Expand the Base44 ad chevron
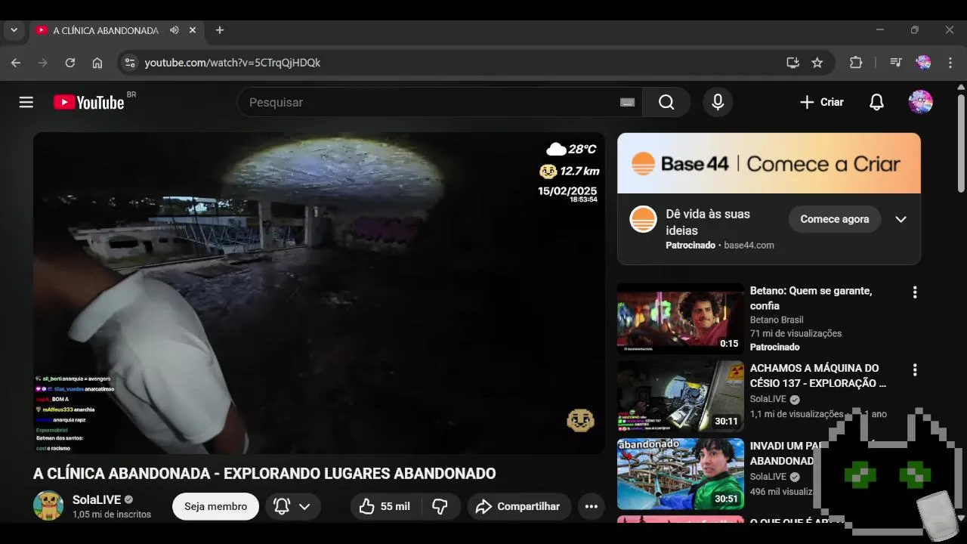Image resolution: width=967 pixels, height=544 pixels. click(901, 219)
